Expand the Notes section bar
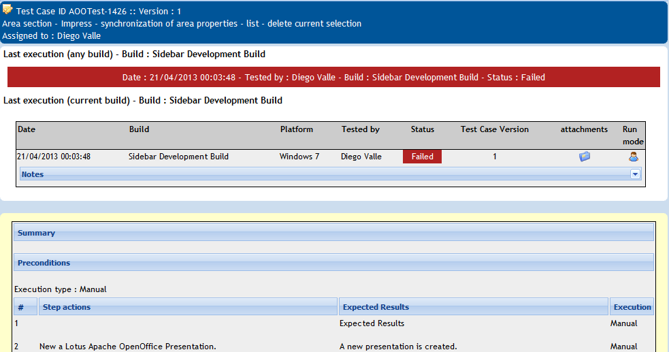 (330, 174)
